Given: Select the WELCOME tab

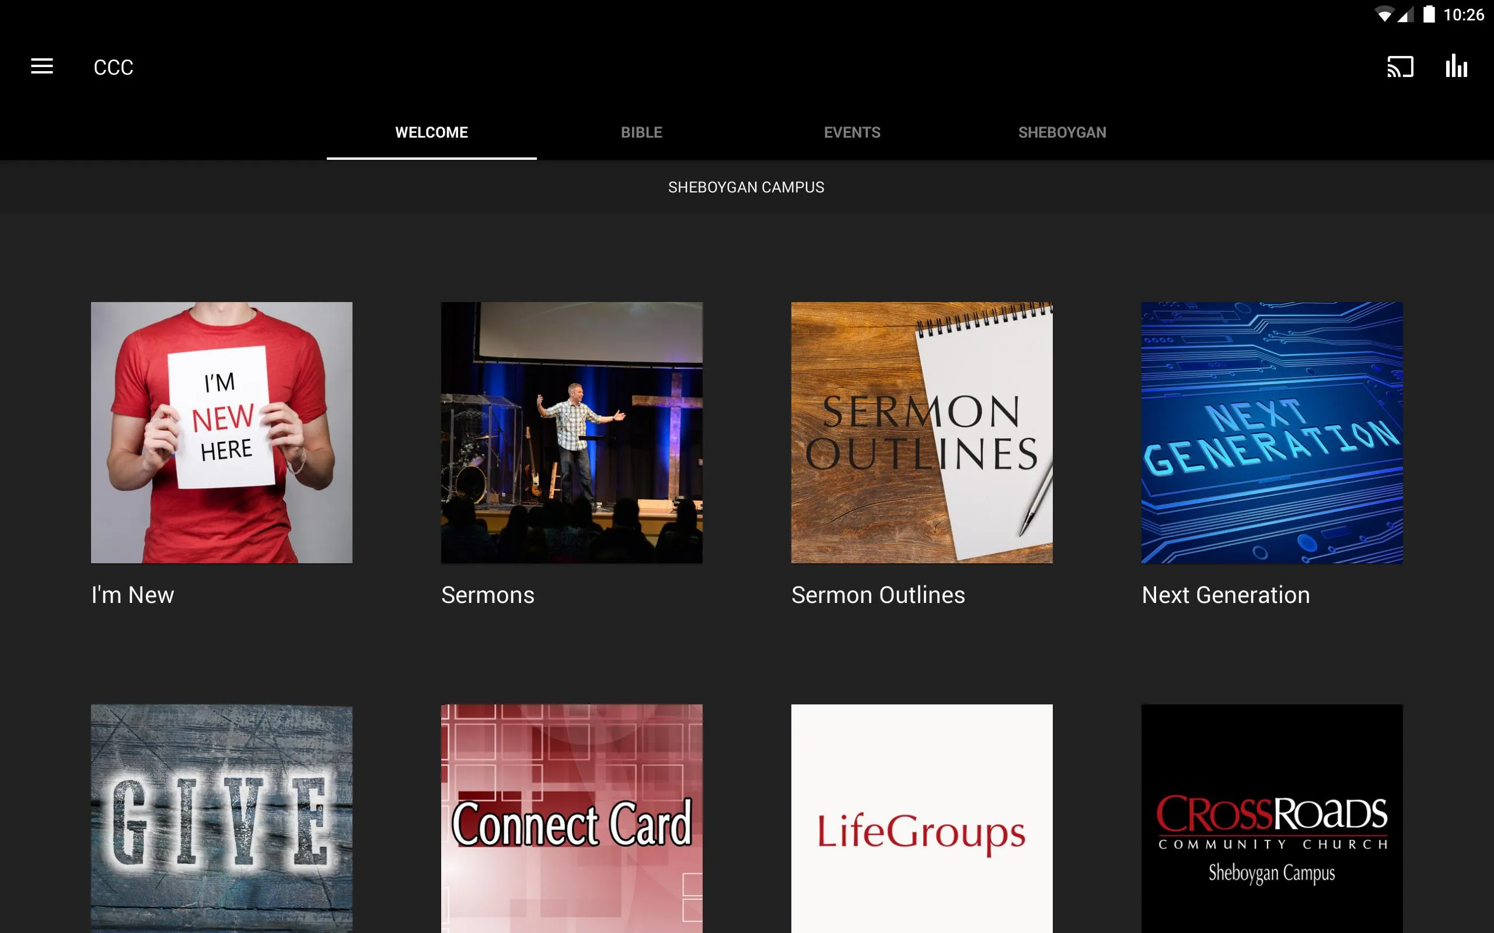Looking at the screenshot, I should point(430,131).
